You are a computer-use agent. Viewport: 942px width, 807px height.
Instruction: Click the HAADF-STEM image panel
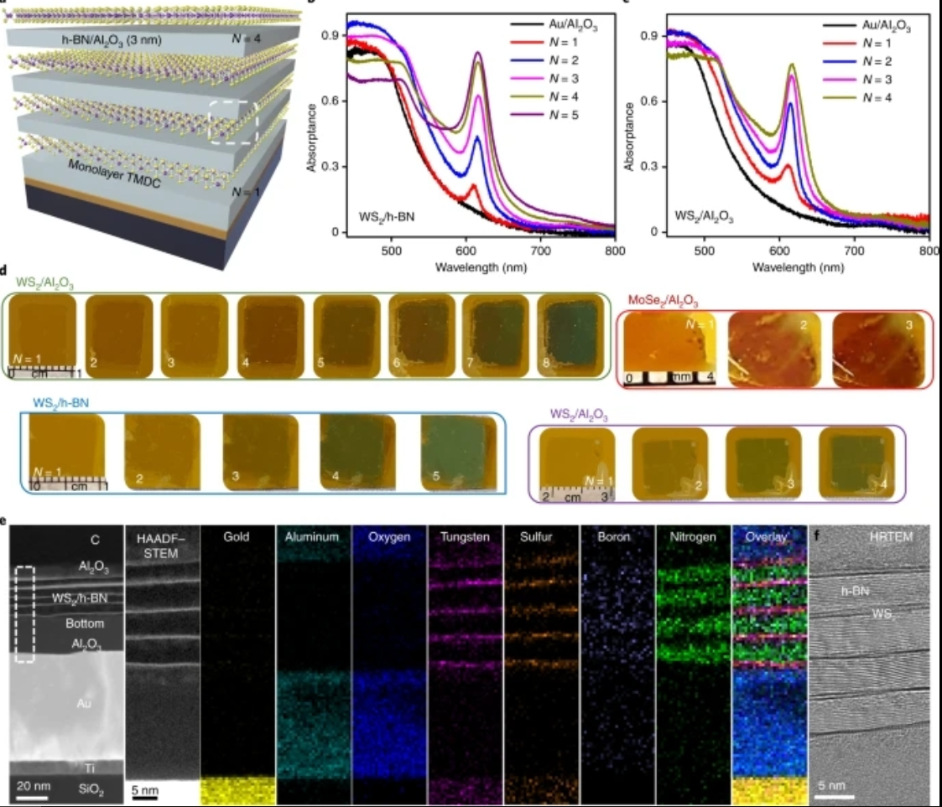(162, 662)
